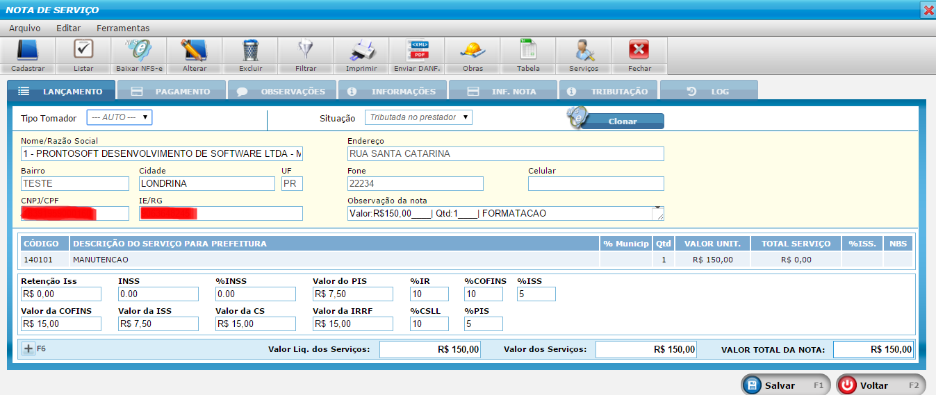Click the Retenção Iss field
The image size is (936, 395).
pos(61,294)
